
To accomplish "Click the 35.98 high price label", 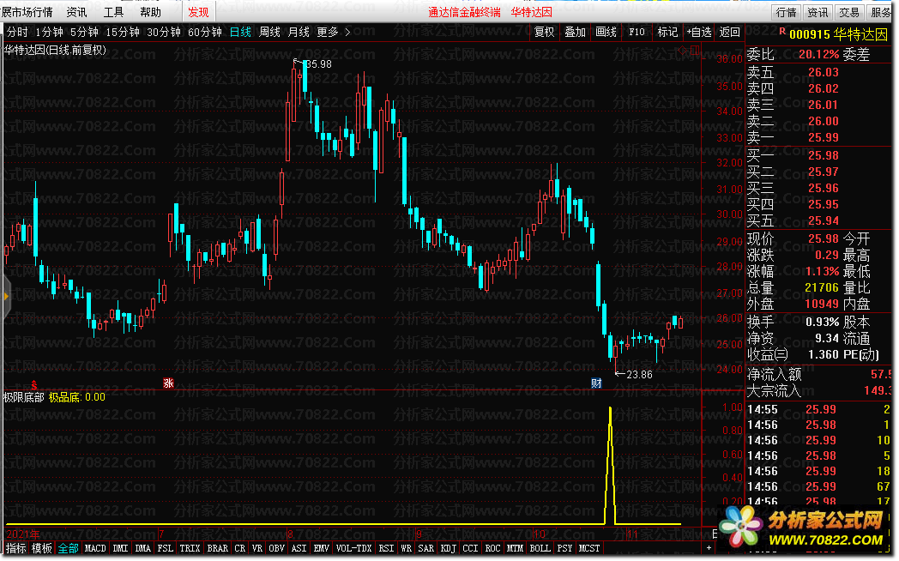I will (x=319, y=64).
